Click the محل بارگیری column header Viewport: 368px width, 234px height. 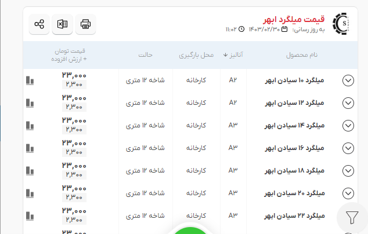point(196,55)
